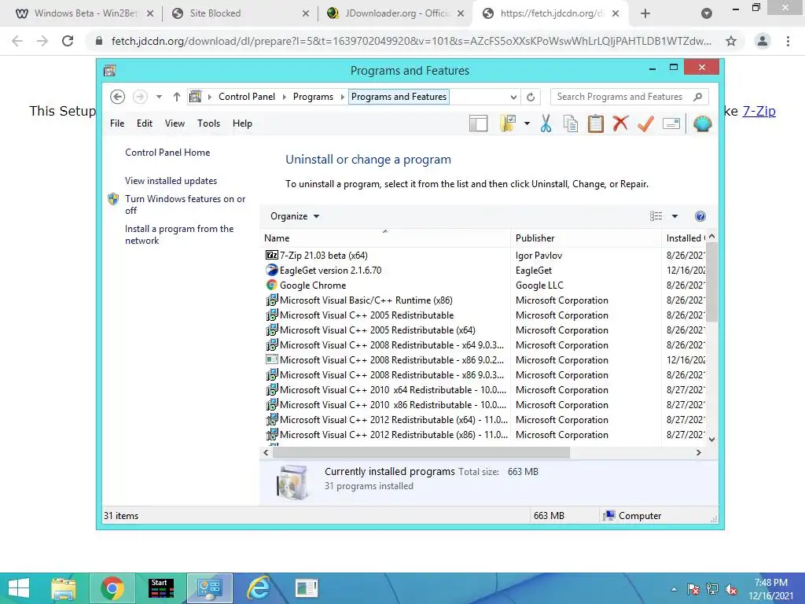
Task: Open the View menu
Action: (175, 123)
